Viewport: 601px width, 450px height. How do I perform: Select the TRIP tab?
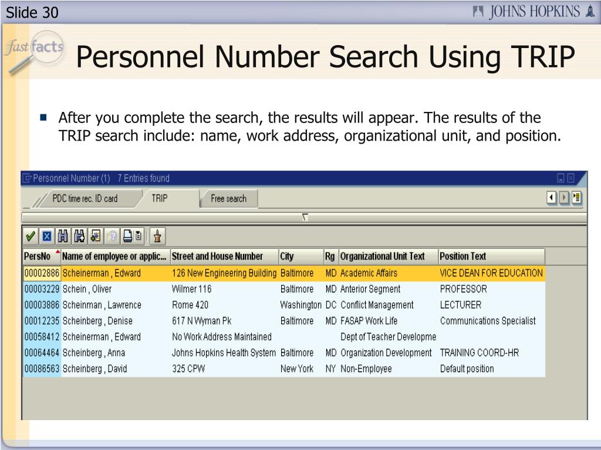tap(160, 198)
